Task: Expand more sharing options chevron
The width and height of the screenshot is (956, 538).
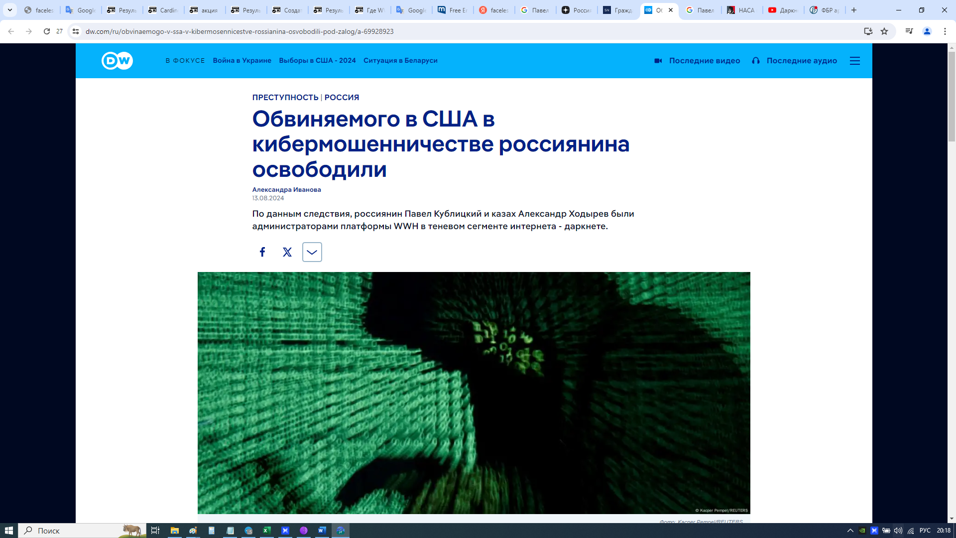Action: click(x=312, y=252)
